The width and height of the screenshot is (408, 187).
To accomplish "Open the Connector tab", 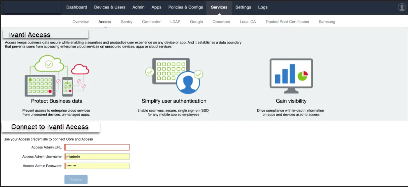I will [151, 22].
